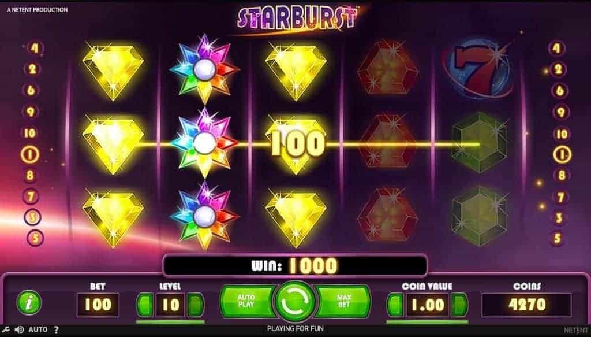Click the Coins balance display
Viewport: 591px width, 337px height.
[526, 305]
